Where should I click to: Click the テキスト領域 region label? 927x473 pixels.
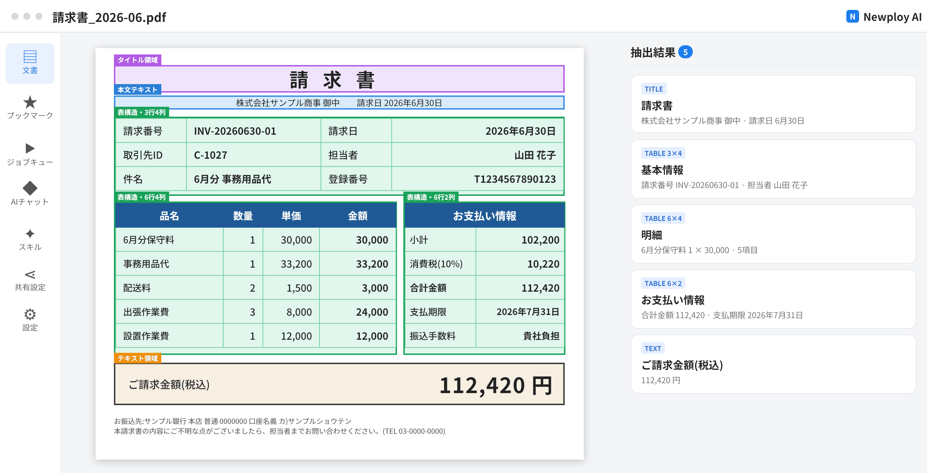point(138,358)
